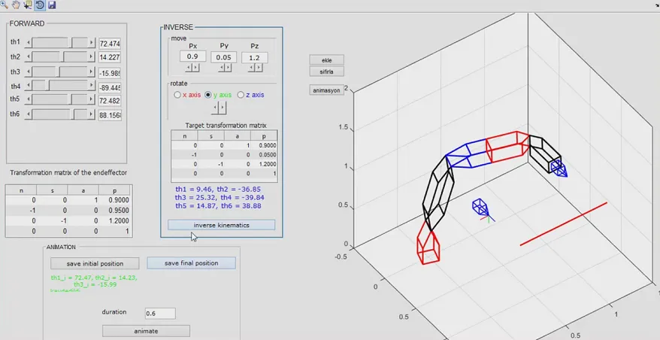Rotate negative using rotate left arrow
This screenshot has height=340, width=660.
click(x=215, y=108)
